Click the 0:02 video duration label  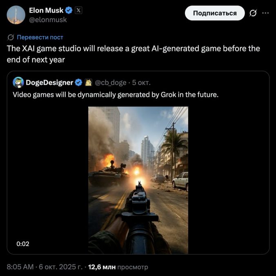click(x=23, y=244)
